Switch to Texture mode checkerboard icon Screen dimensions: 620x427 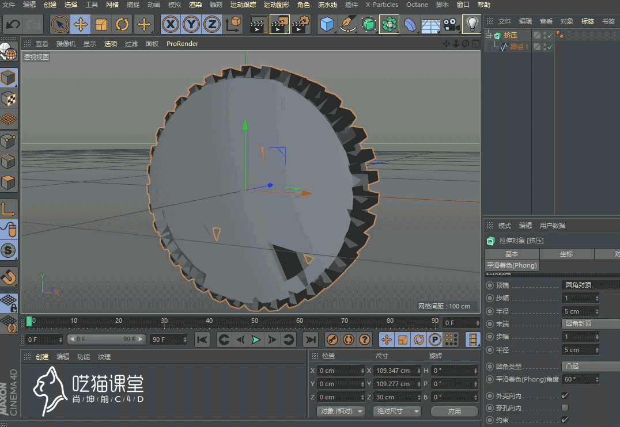9,99
